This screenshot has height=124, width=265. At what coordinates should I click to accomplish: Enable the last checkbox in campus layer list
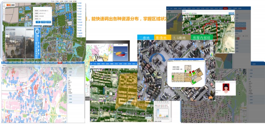(x=78, y=36)
